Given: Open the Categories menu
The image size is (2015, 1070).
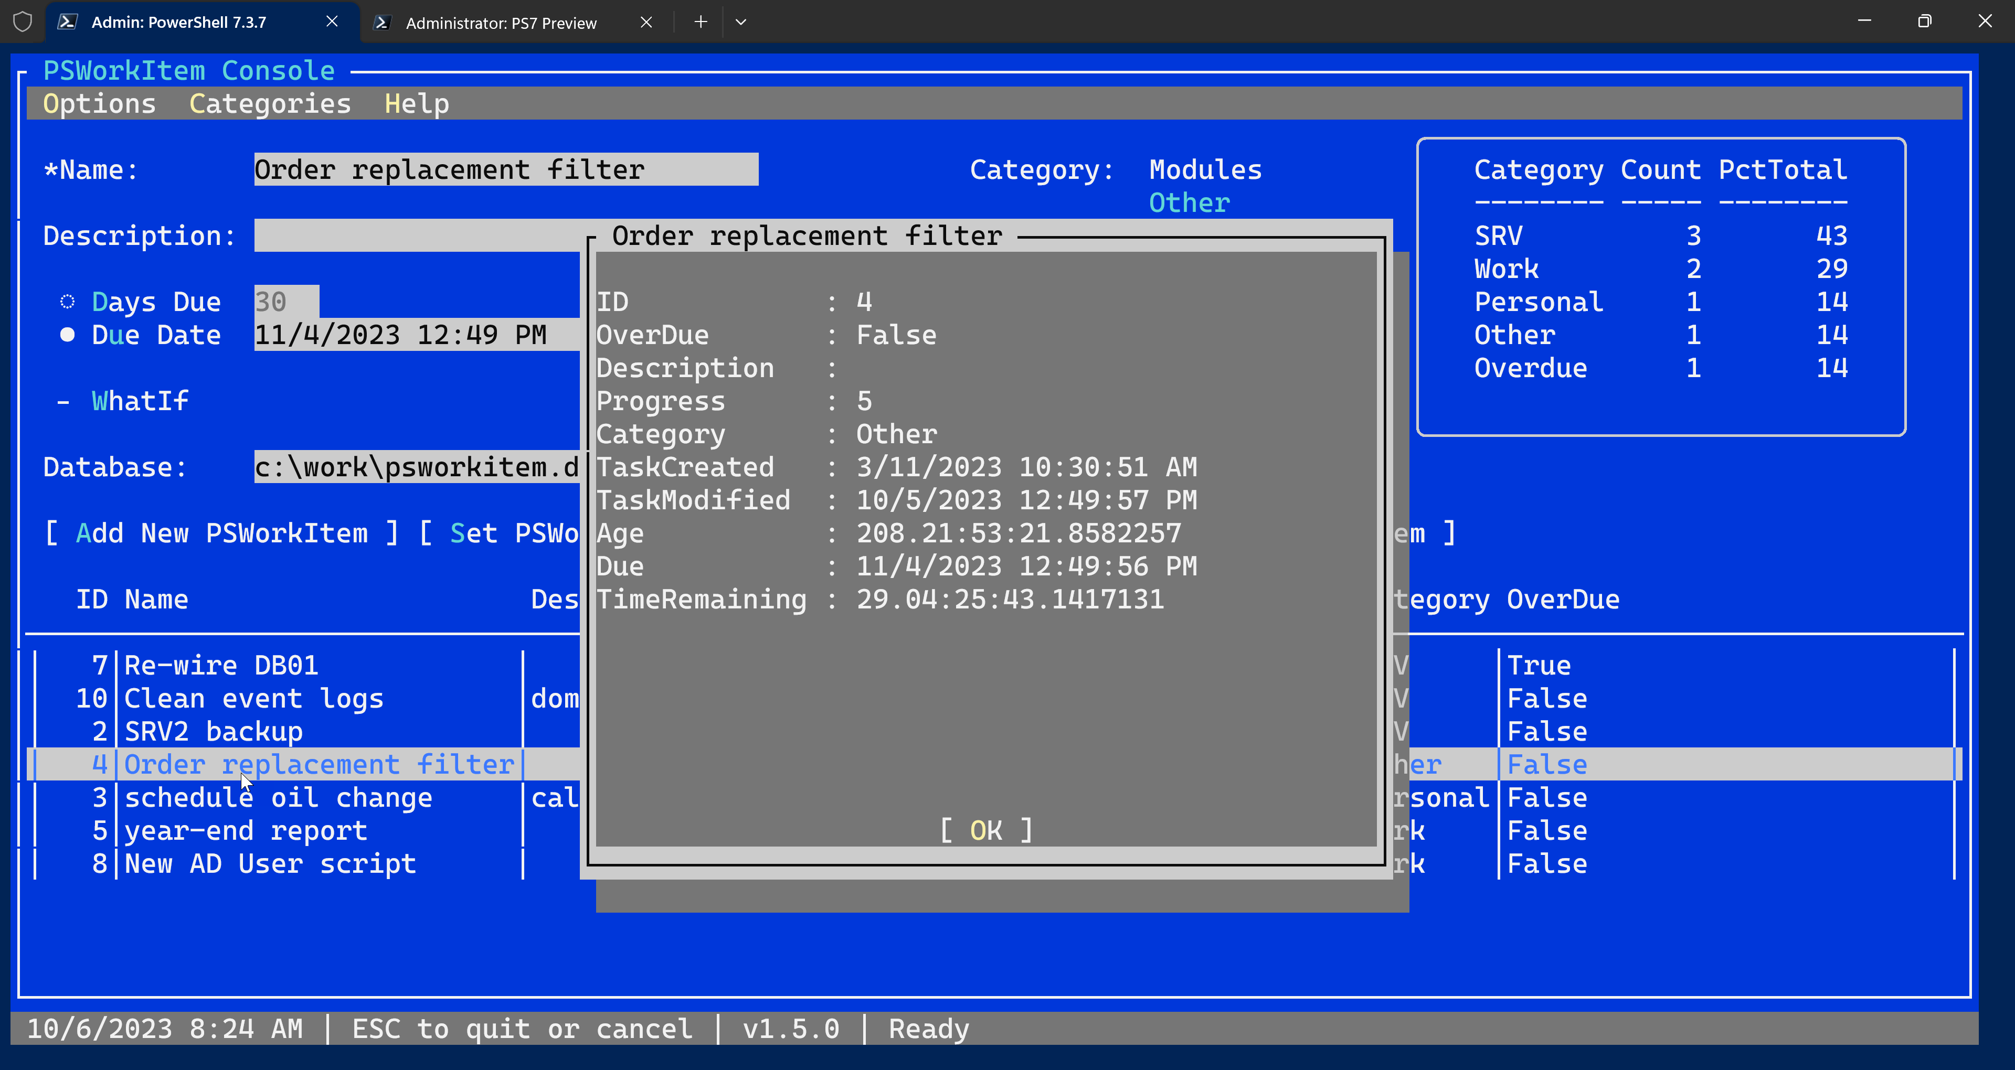Looking at the screenshot, I should pyautogui.click(x=270, y=104).
